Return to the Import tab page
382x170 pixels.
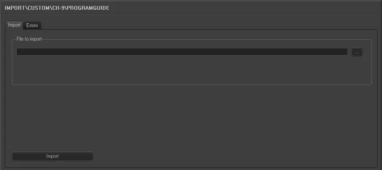tap(14, 25)
